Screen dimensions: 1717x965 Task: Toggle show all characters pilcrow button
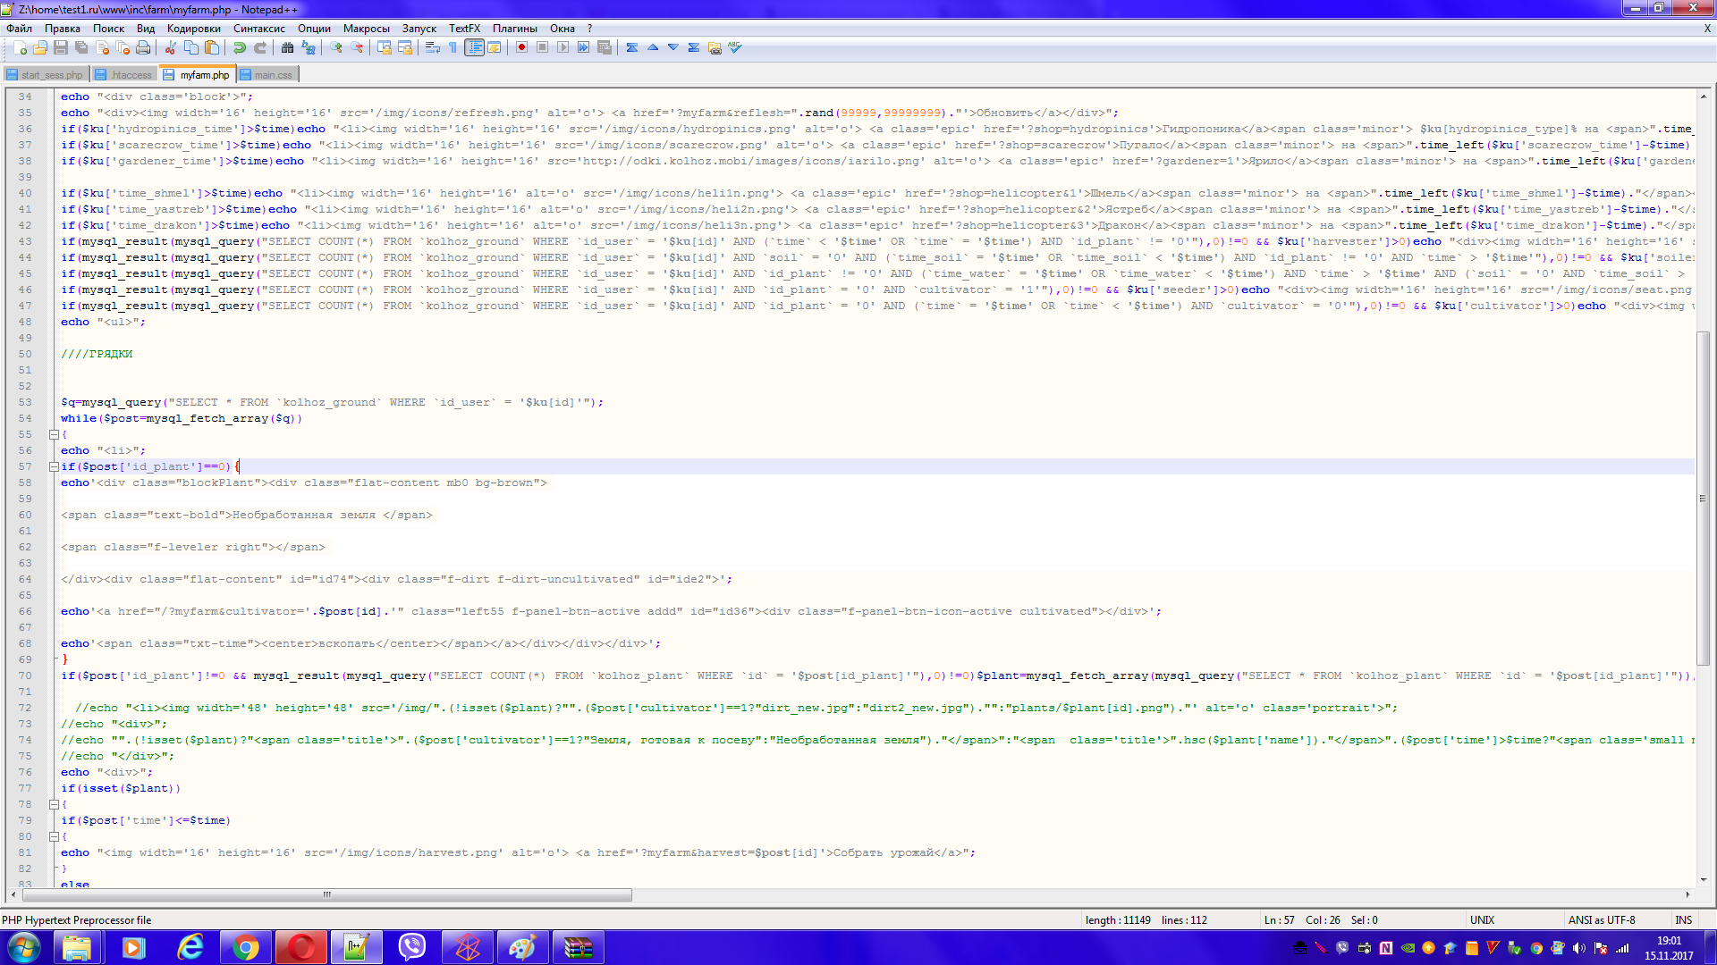tap(453, 47)
